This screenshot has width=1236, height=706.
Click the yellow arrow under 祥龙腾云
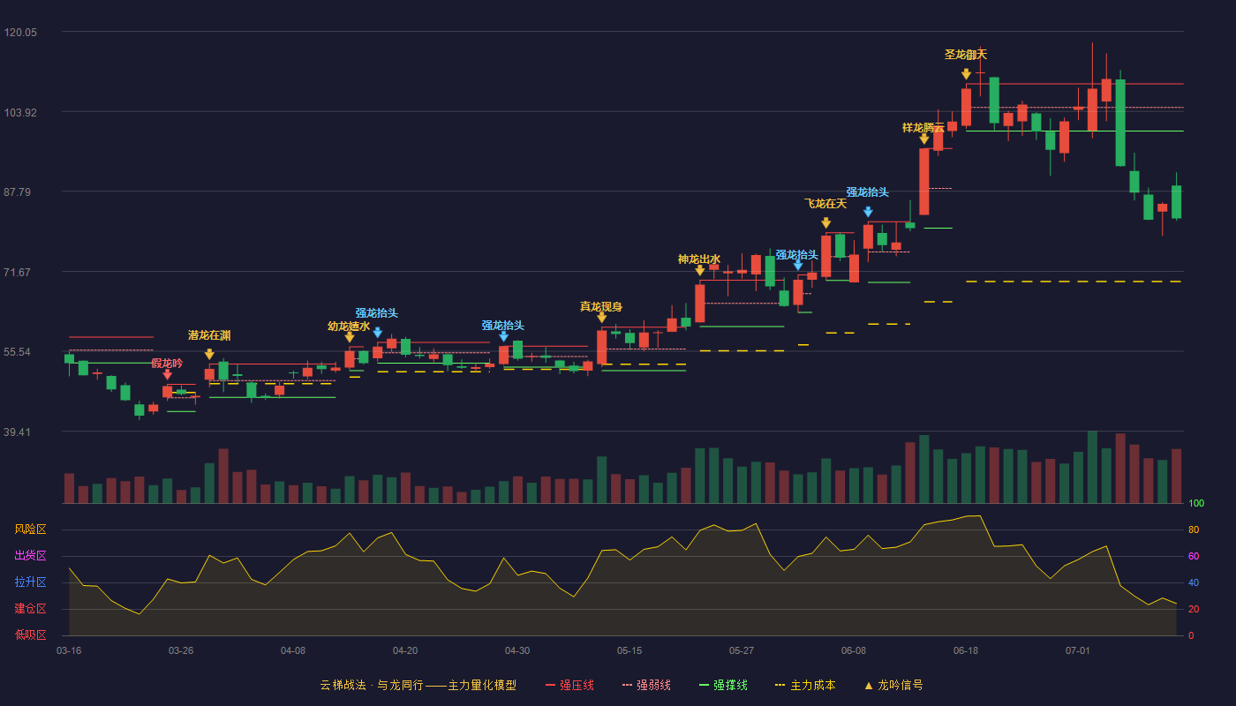[923, 139]
